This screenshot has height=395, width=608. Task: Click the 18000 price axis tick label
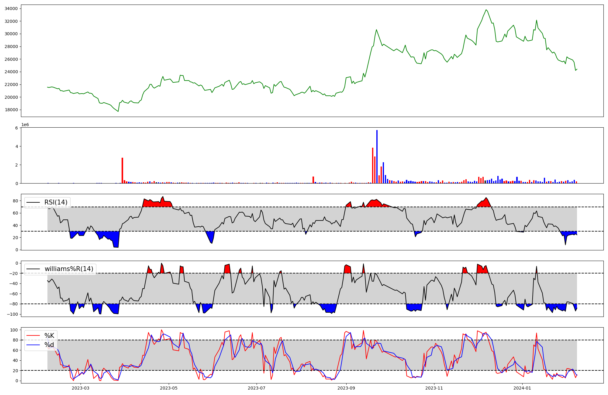coord(11,110)
